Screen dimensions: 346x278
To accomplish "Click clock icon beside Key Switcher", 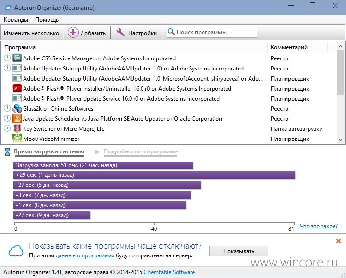I will [7, 128].
